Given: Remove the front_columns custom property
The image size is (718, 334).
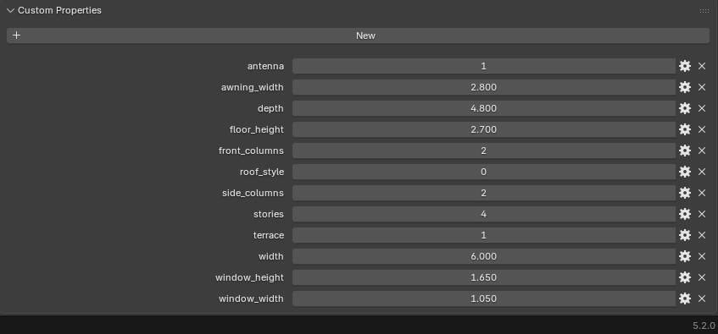Looking at the screenshot, I should tap(702, 151).
